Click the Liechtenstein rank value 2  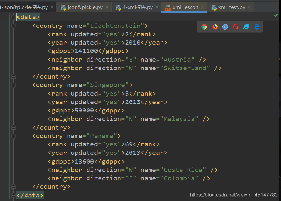pos(127,34)
